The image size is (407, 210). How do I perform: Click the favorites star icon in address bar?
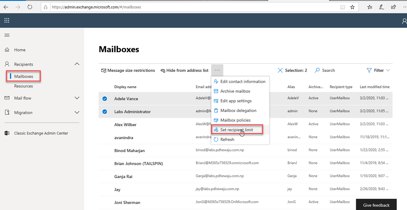coord(352,7)
